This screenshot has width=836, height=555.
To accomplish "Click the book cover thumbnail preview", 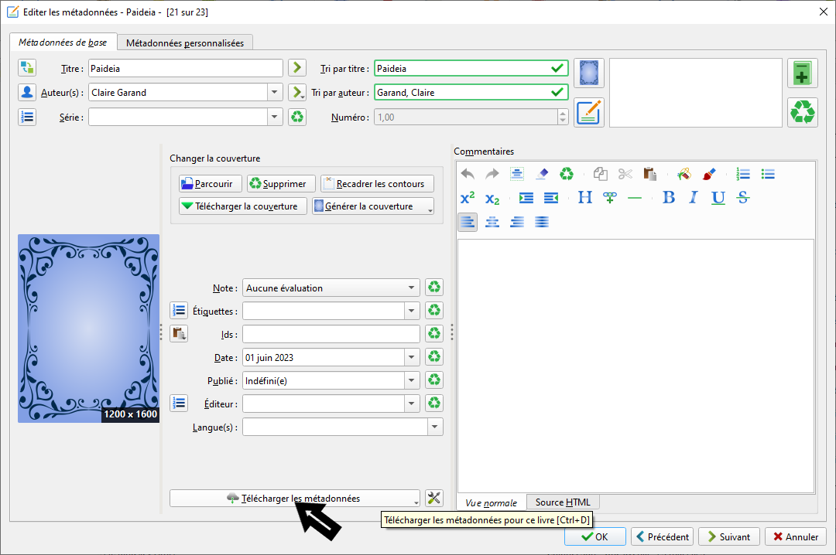I will click(88, 329).
